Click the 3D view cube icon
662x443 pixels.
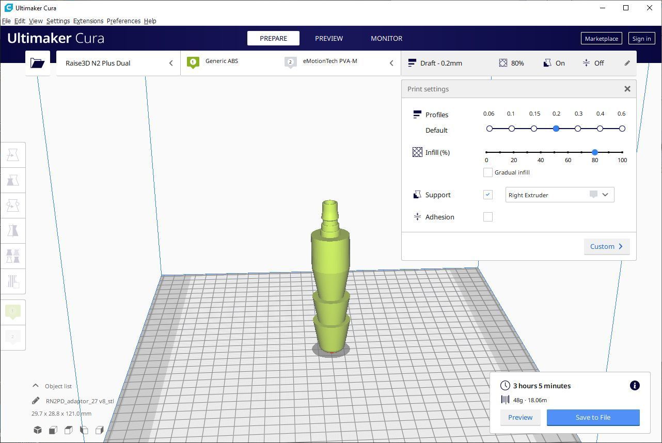[38, 430]
